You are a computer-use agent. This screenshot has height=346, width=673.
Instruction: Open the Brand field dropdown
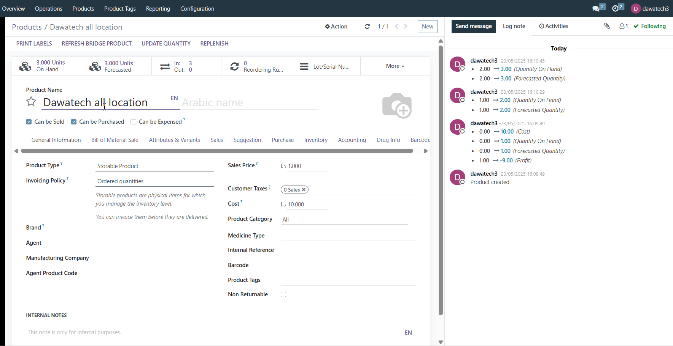click(x=155, y=228)
